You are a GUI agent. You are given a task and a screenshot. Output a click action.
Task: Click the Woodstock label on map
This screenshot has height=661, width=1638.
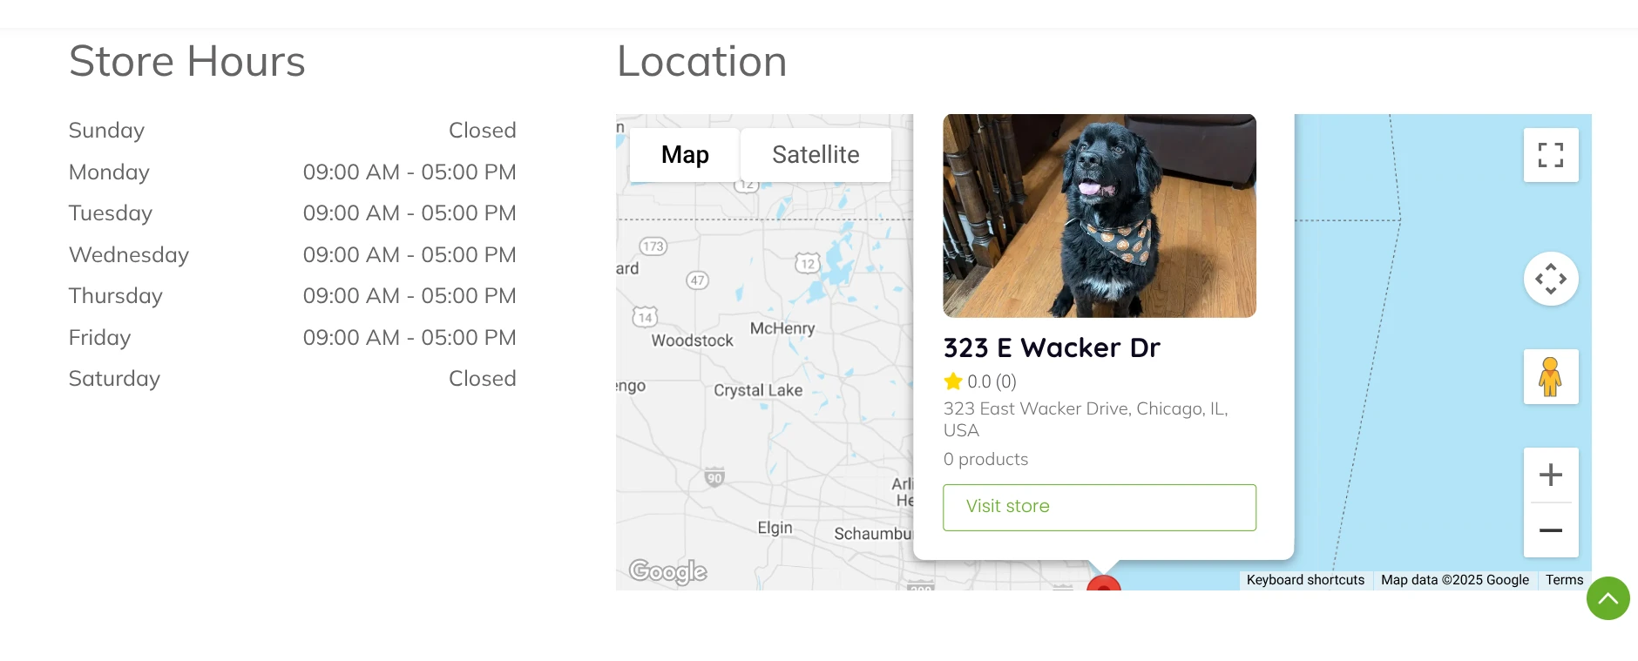coord(693,341)
